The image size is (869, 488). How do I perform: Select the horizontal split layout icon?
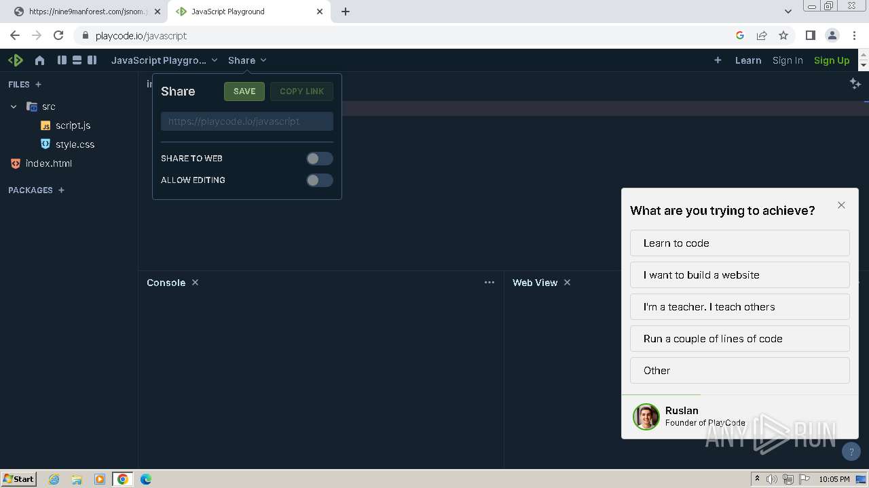[x=77, y=60]
